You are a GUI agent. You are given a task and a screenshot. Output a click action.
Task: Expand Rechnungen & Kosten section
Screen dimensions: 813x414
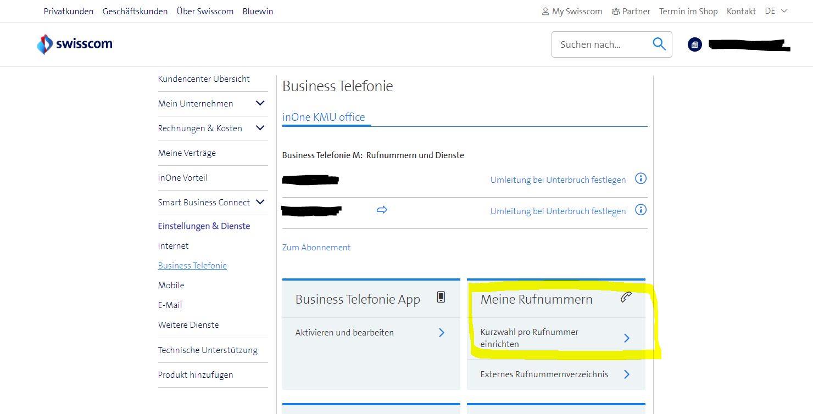(260, 128)
